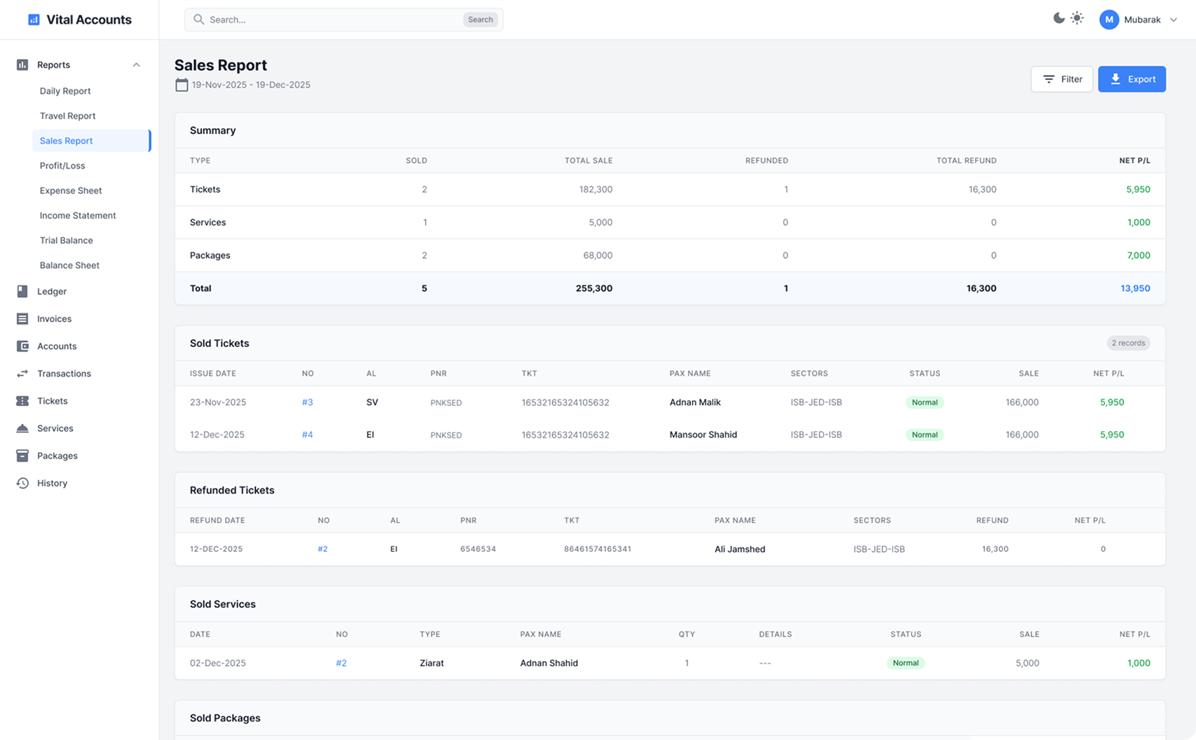Click the Transactions arrows icon

pos(22,373)
